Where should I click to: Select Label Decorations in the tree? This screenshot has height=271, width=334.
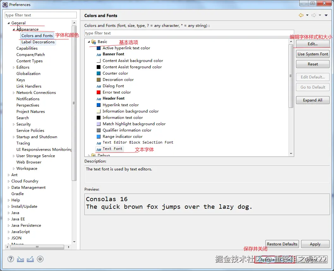(x=38, y=42)
